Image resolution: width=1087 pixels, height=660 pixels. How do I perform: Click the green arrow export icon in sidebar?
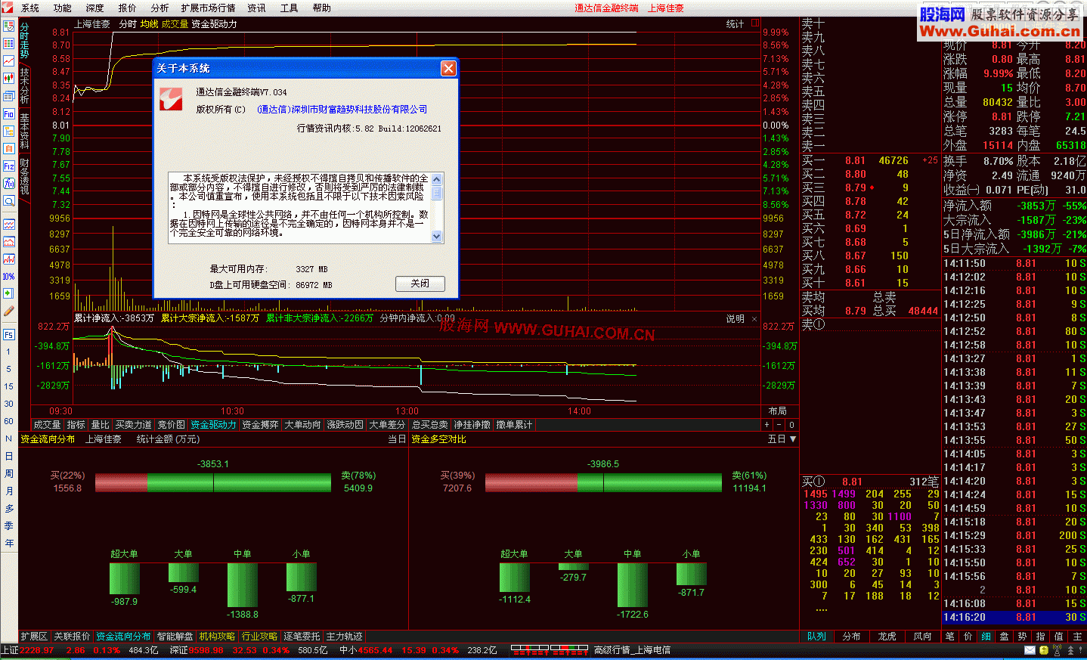9,293
